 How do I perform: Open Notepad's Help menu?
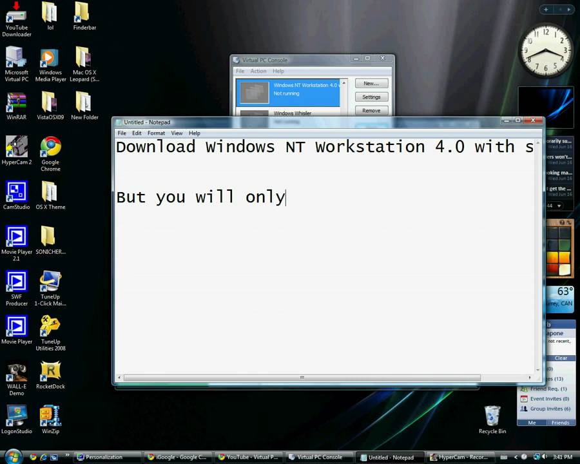(x=194, y=133)
